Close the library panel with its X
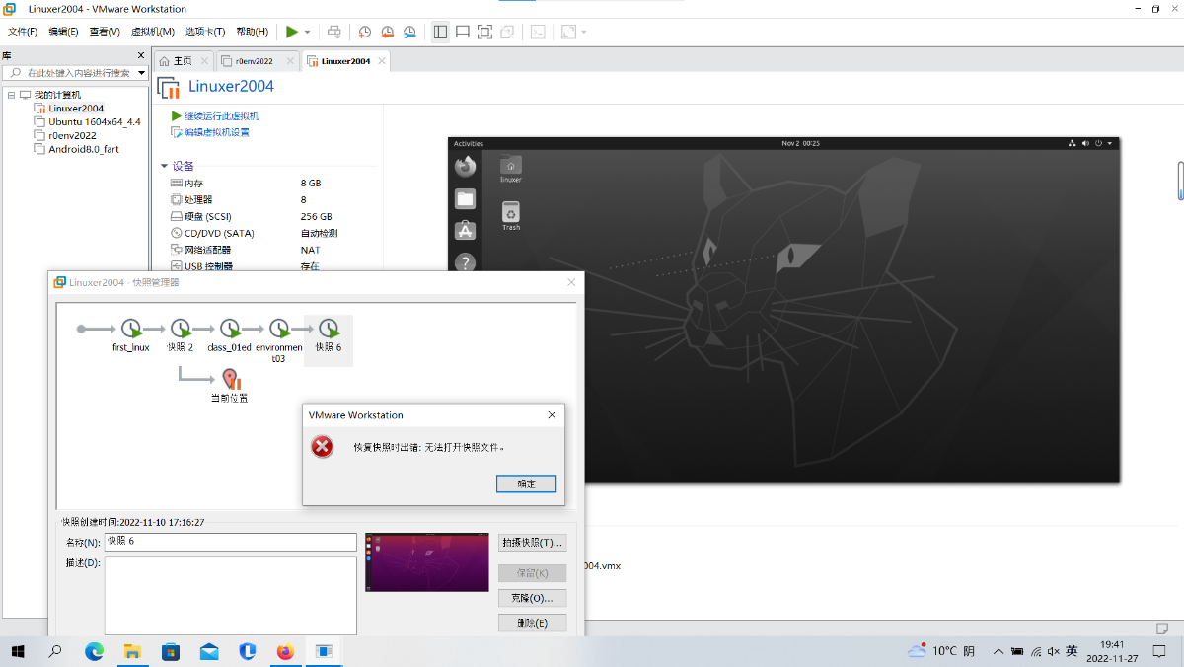This screenshot has height=667, width=1184. pos(140,55)
